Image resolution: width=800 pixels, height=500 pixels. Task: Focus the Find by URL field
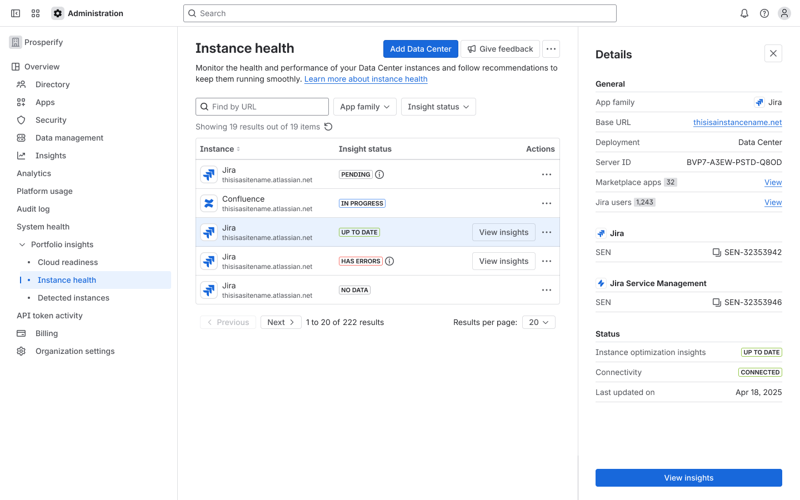pyautogui.click(x=262, y=107)
